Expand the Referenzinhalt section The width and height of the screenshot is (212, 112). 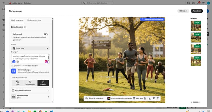click(x=30, y=97)
